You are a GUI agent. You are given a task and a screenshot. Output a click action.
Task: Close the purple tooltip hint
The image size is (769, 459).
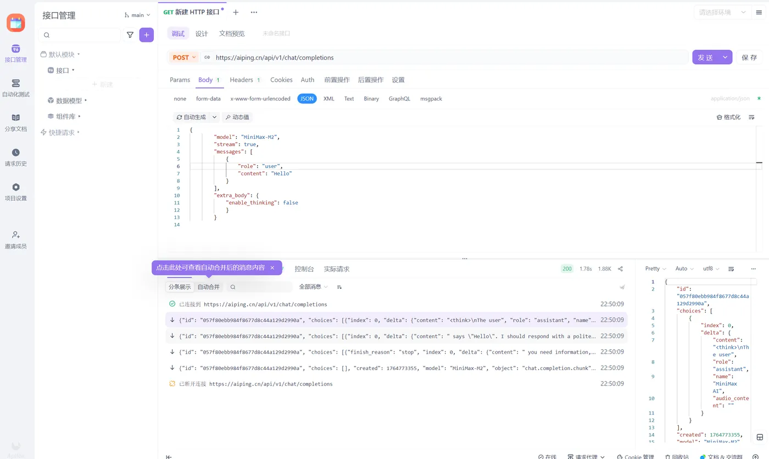(272, 268)
